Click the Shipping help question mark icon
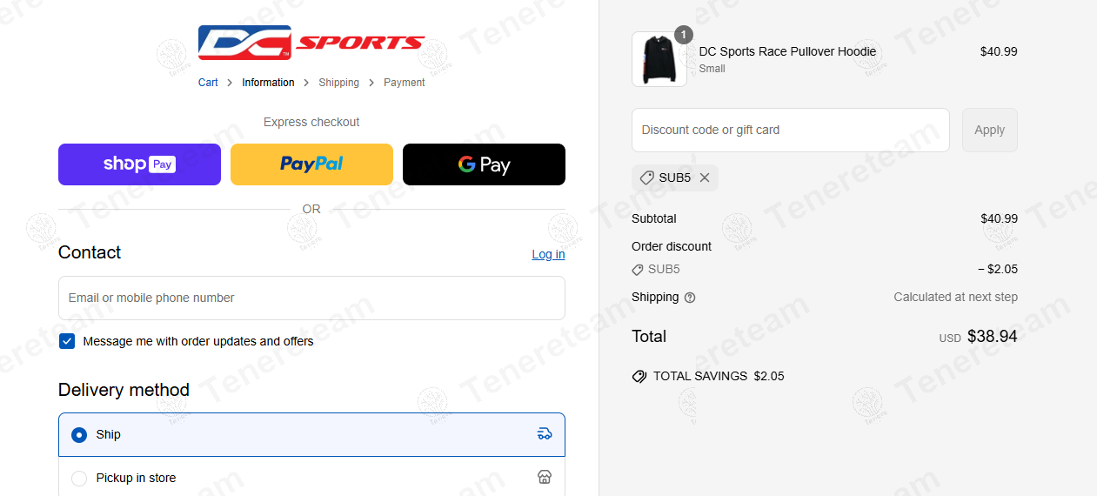1097x496 pixels. [x=690, y=298]
